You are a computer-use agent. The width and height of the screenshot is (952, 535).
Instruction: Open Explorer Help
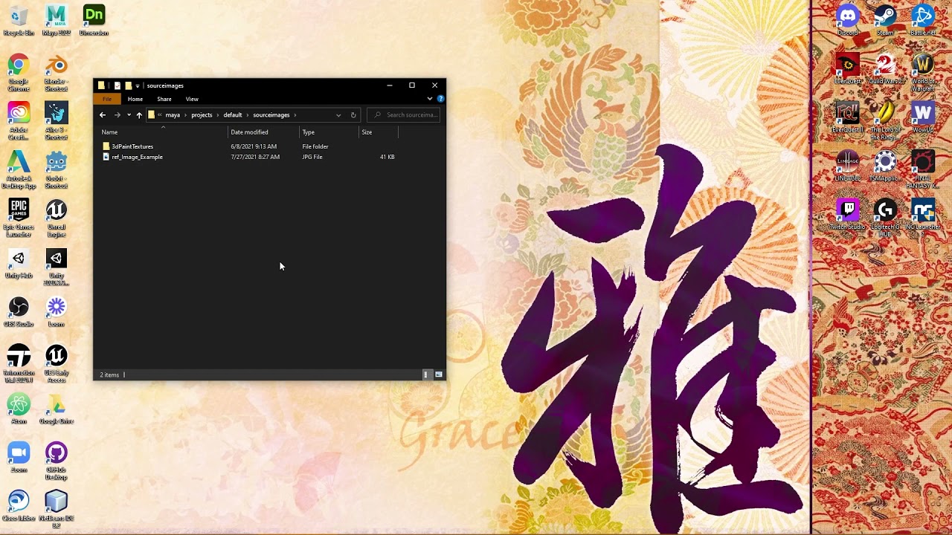coord(440,99)
